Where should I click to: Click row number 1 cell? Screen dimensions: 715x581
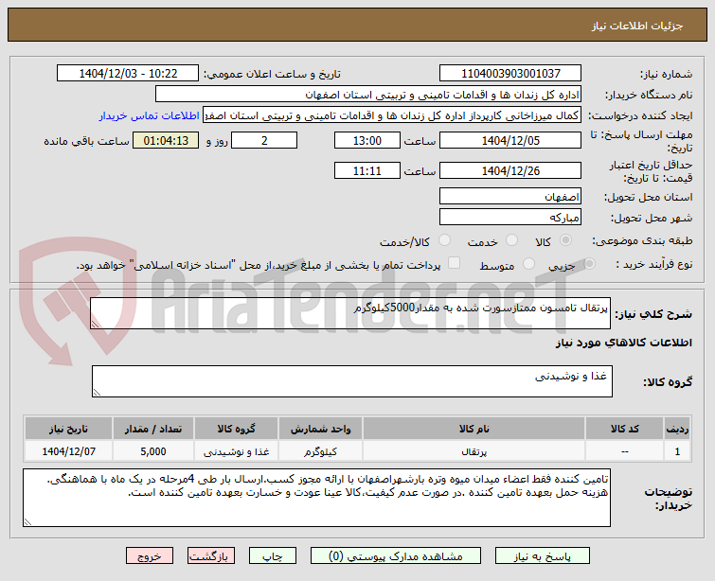pos(677,451)
